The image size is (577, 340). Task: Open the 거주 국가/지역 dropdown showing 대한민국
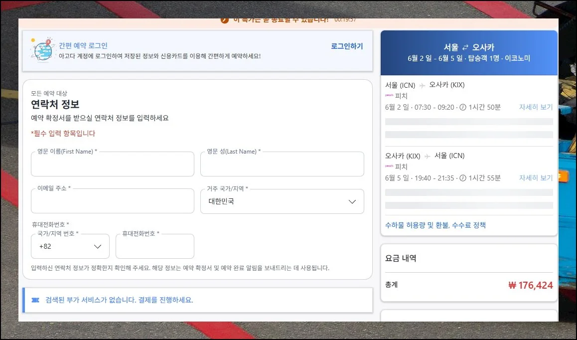(x=282, y=201)
